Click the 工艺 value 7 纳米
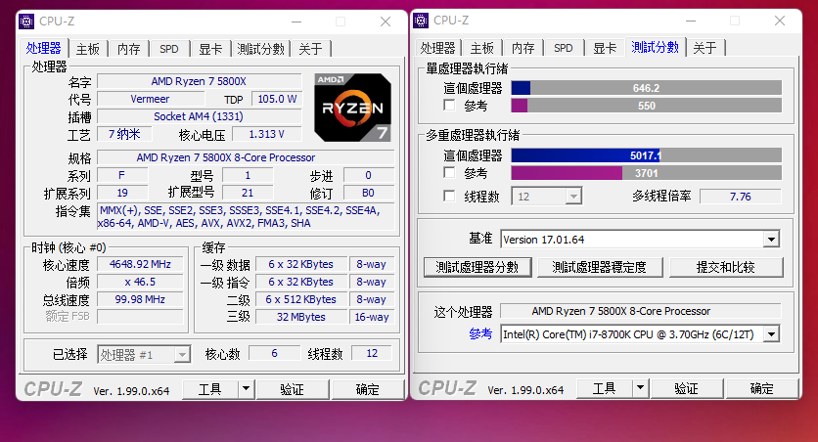 point(124,134)
